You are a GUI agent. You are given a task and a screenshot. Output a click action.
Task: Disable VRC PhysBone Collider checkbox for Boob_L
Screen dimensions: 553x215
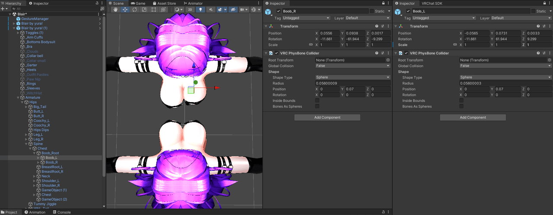(x=406, y=53)
